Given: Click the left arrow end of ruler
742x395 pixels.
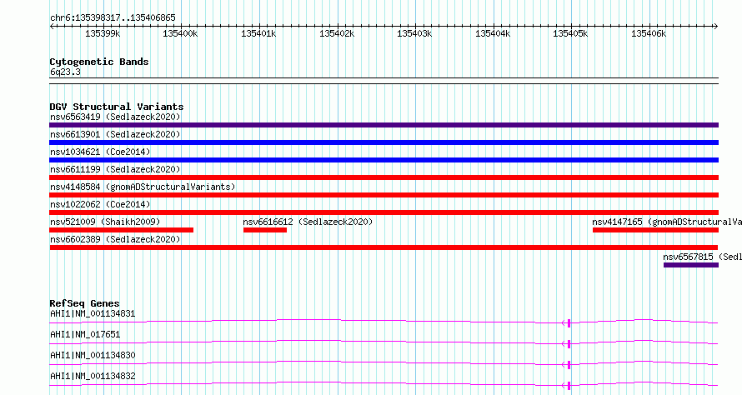Looking at the screenshot, I should pyautogui.click(x=52, y=27).
